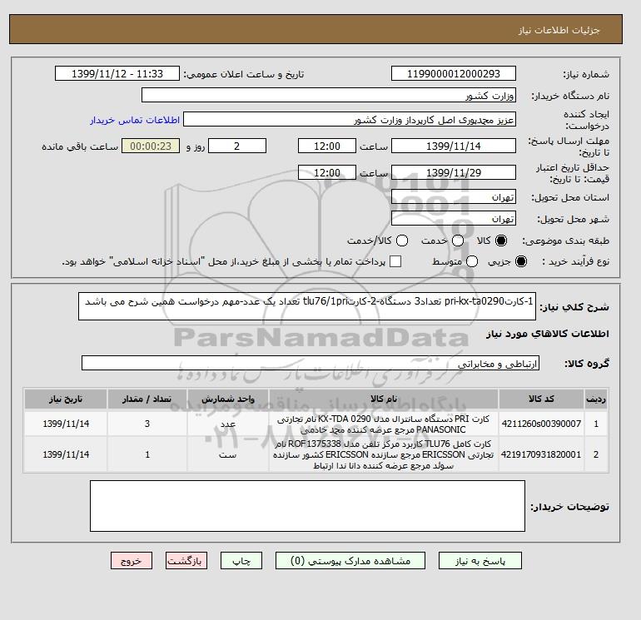Click the general need description text box
This screenshot has width=641, height=620.
[307, 306]
